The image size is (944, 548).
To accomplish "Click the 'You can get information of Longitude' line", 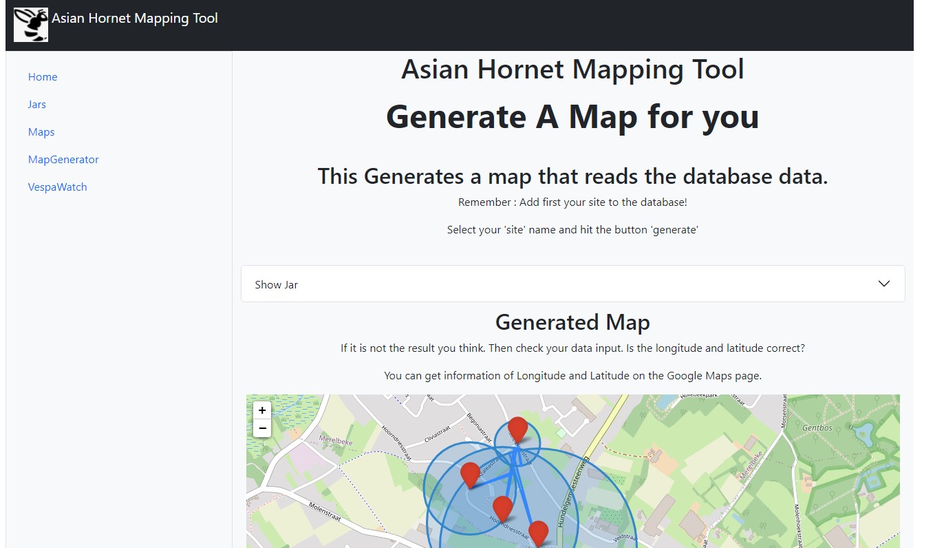I will click(572, 376).
